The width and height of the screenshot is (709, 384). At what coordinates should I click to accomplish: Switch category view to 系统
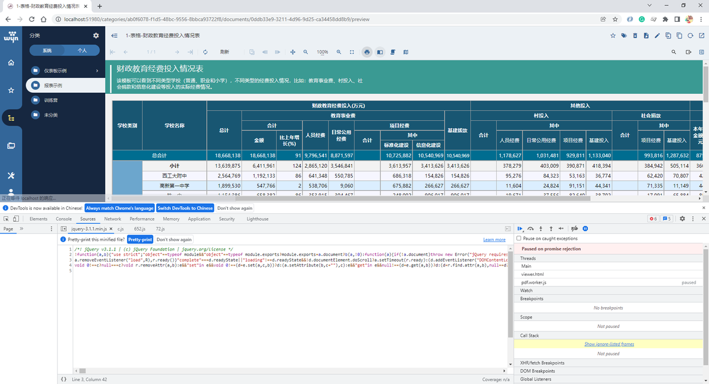[x=47, y=51]
